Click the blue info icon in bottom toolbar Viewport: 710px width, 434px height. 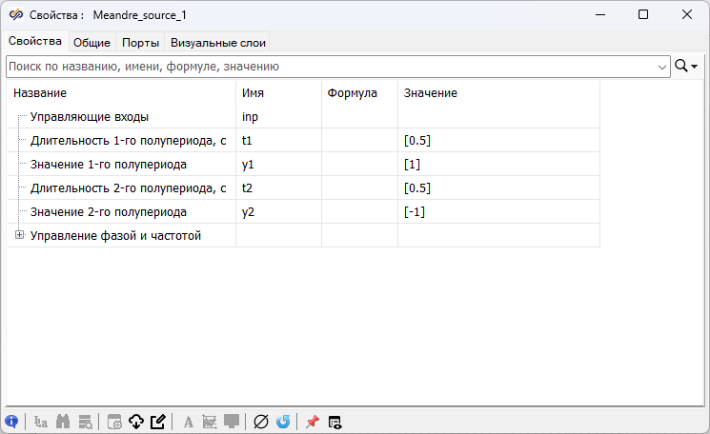pos(11,422)
